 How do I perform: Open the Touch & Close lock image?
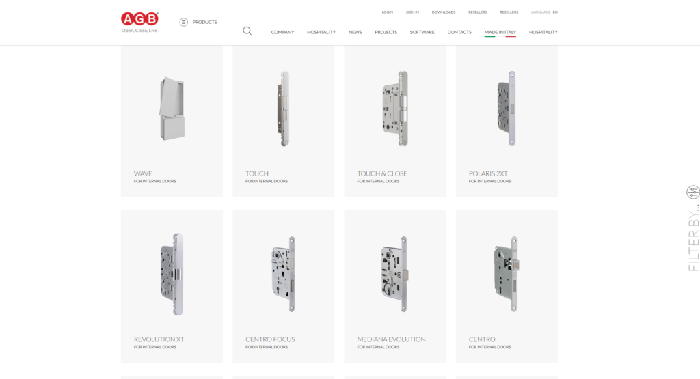pos(394,109)
